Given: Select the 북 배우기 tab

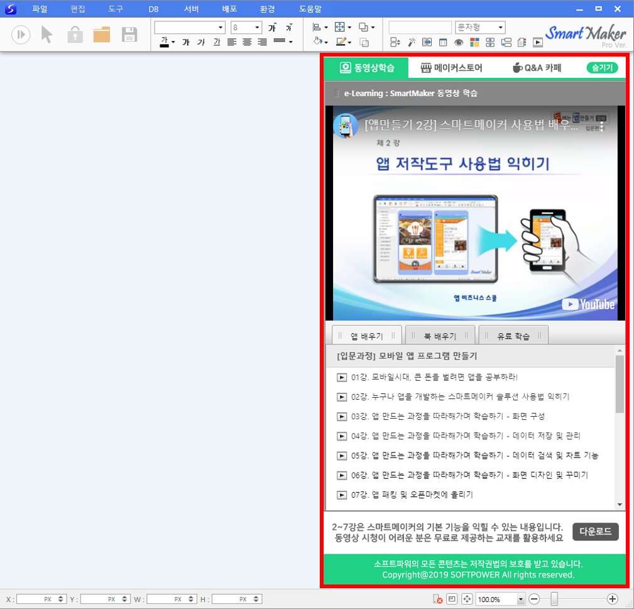Looking at the screenshot, I should click(x=440, y=336).
